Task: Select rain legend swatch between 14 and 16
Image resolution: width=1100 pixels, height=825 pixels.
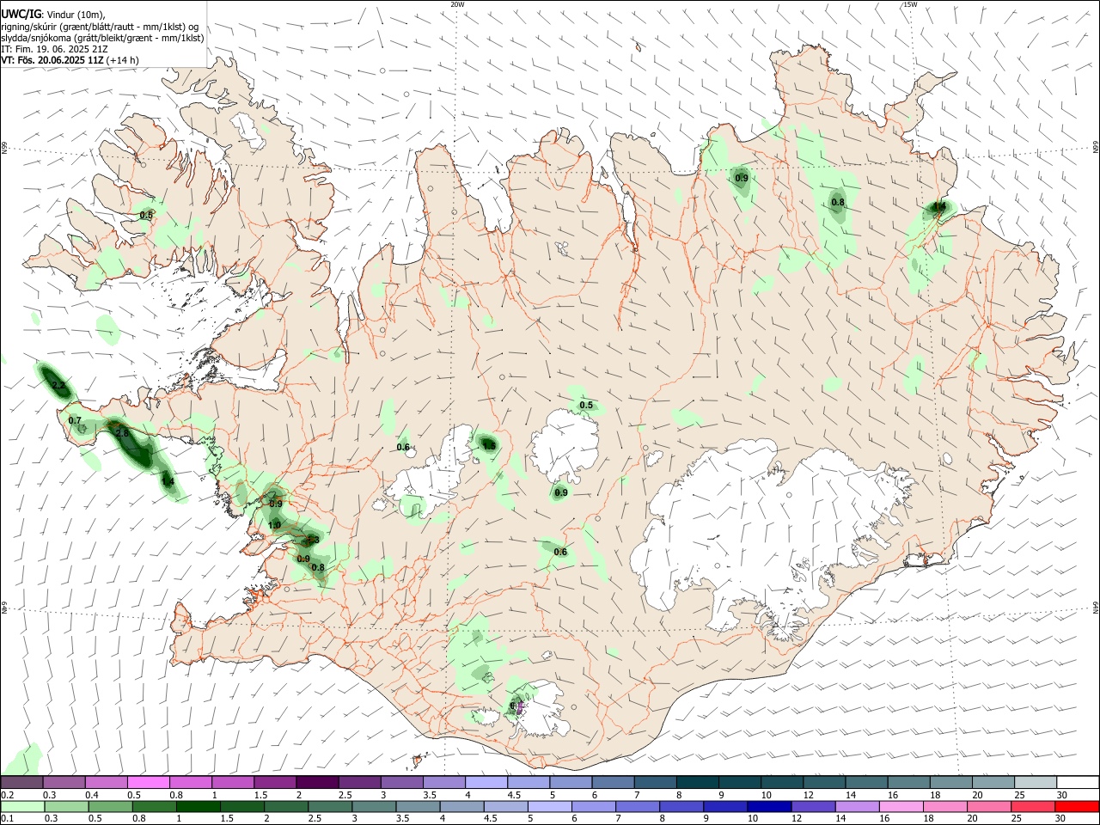Action: point(859,807)
